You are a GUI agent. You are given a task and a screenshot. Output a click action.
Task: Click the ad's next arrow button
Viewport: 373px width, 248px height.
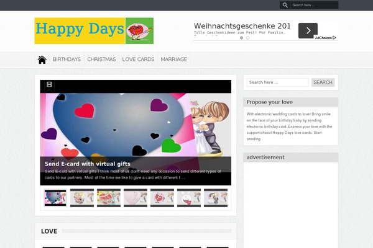click(x=308, y=30)
